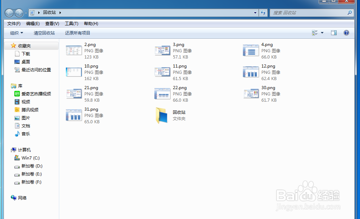Refresh the folder with the refresh button
The width and height of the screenshot is (360, 219).
click(x=263, y=13)
